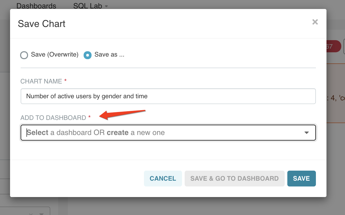Open the Dashboards menu item

36,6
